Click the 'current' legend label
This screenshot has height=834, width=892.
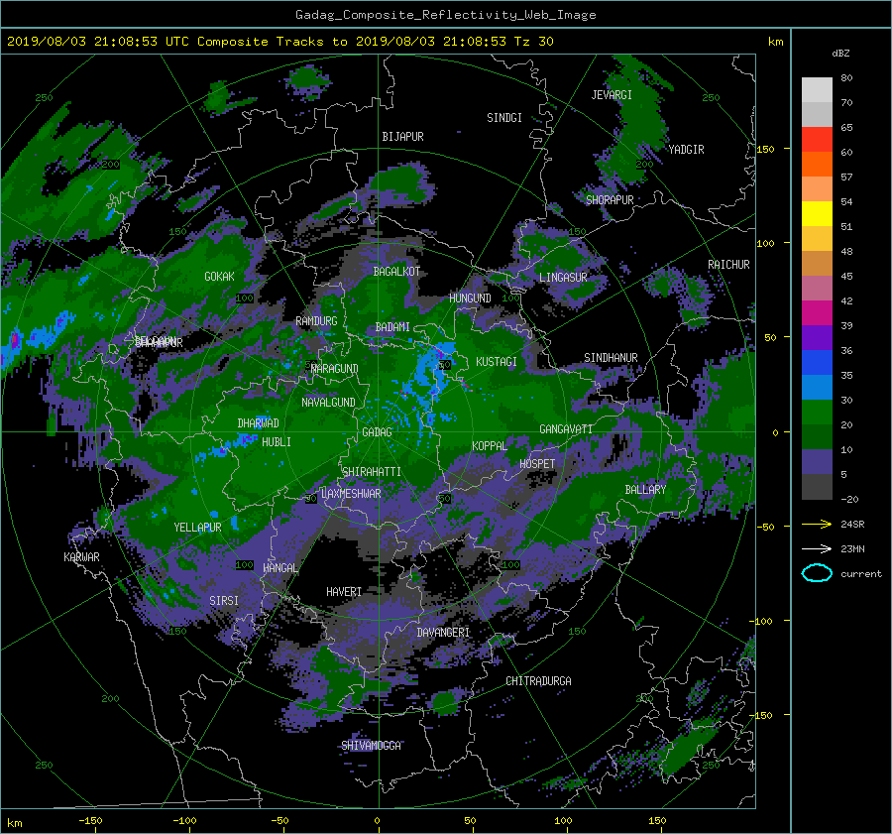(861, 574)
